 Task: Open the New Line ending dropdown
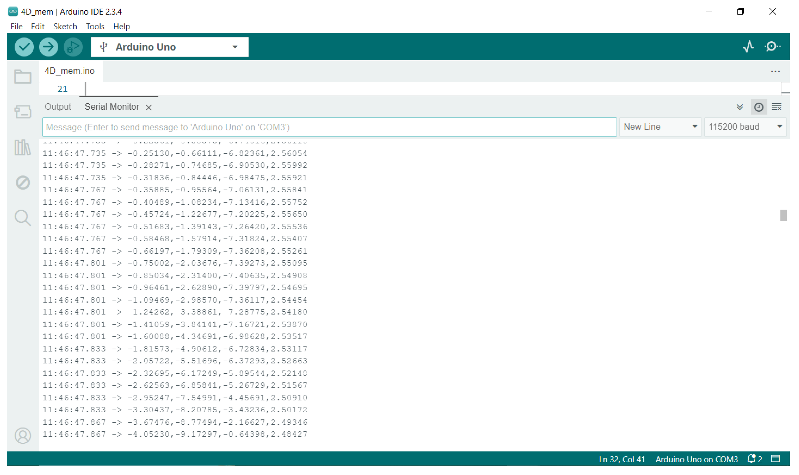tap(660, 127)
